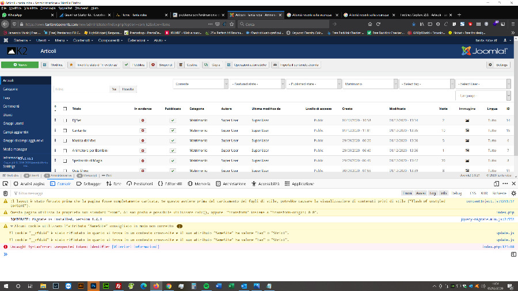Sort the table by the Titolo column header

click(77, 109)
